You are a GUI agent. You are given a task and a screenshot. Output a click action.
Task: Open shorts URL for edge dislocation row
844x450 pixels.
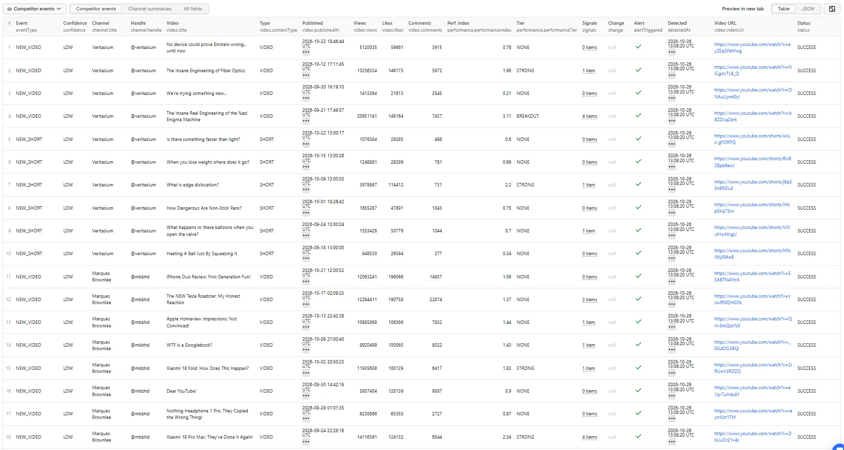(x=753, y=185)
